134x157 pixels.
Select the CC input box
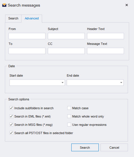(66, 51)
